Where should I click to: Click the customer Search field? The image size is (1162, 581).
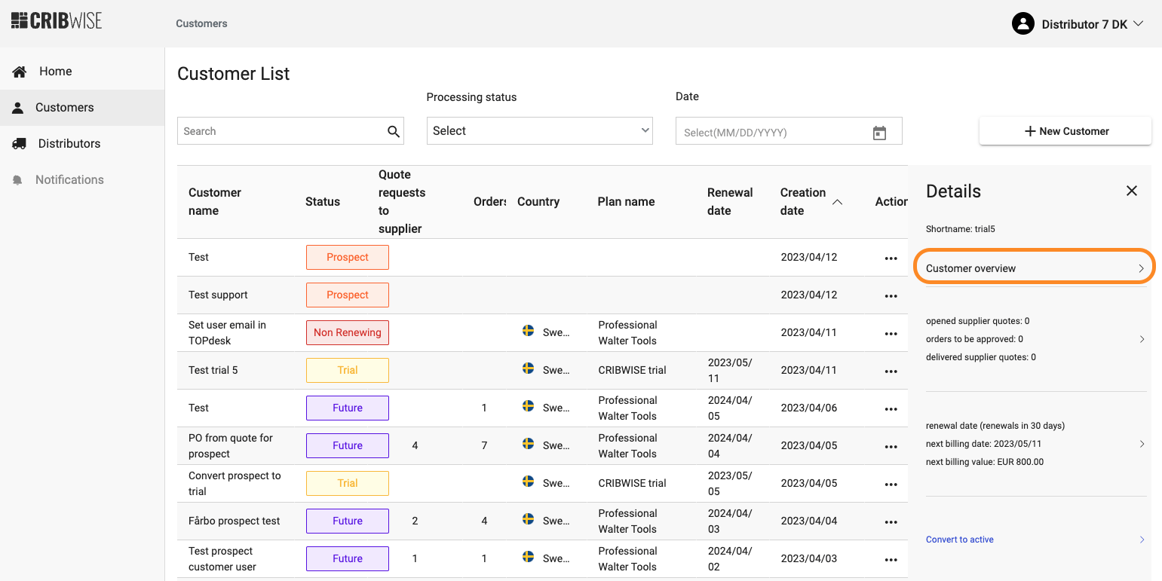[279, 131]
